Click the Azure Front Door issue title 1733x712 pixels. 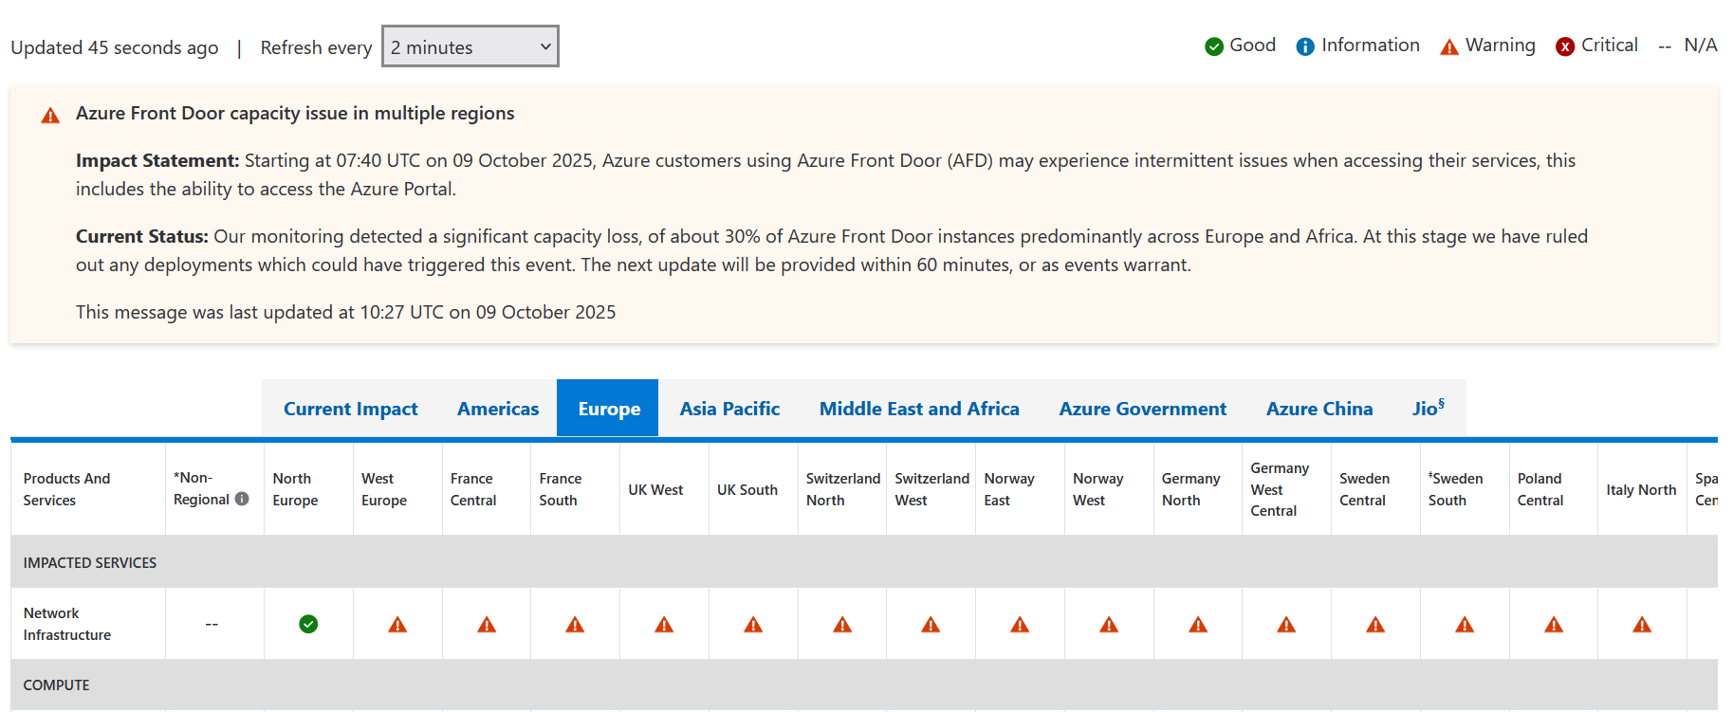[295, 113]
